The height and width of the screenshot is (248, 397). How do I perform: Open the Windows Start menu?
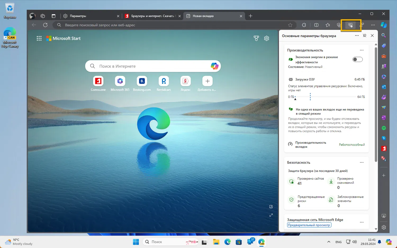point(136,242)
